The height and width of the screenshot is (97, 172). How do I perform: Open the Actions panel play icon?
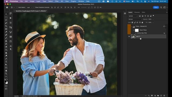11,18
